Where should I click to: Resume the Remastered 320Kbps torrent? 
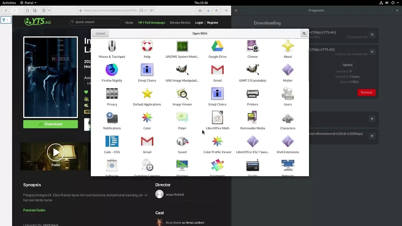click(372, 136)
